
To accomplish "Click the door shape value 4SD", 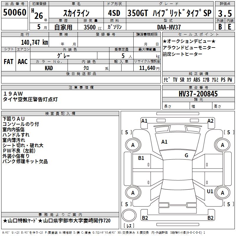I will point(114,13).
